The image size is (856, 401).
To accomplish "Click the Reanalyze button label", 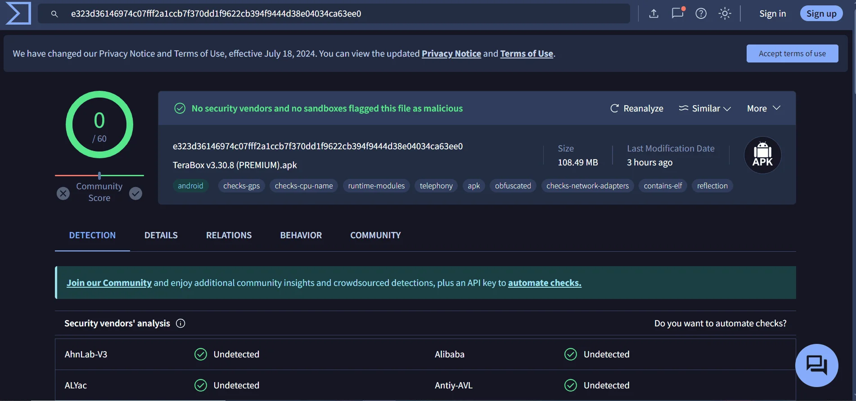I will (643, 108).
